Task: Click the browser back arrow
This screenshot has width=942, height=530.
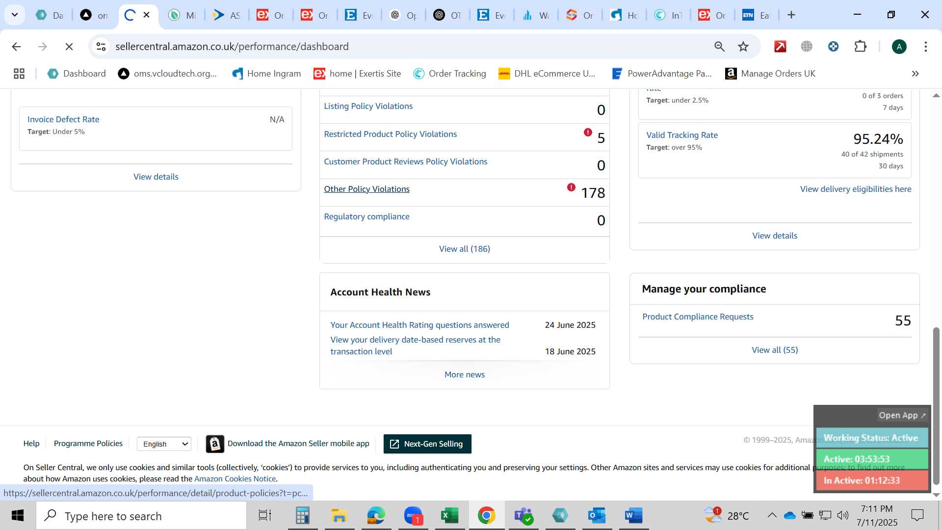Action: tap(16, 47)
